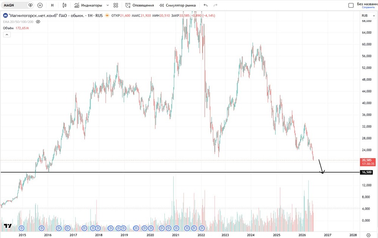Image resolution: width=378 pixels, height=238 pixels.
Task: Click the Магнитогорск.мет.комб symbol title in legend
Action: pyautogui.click(x=46, y=16)
